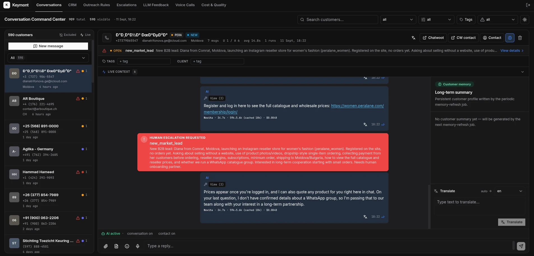Image resolution: width=534 pixels, height=256 pixels.
Task: Open the sliders 'all' filter dropdown
Action: coord(436,20)
